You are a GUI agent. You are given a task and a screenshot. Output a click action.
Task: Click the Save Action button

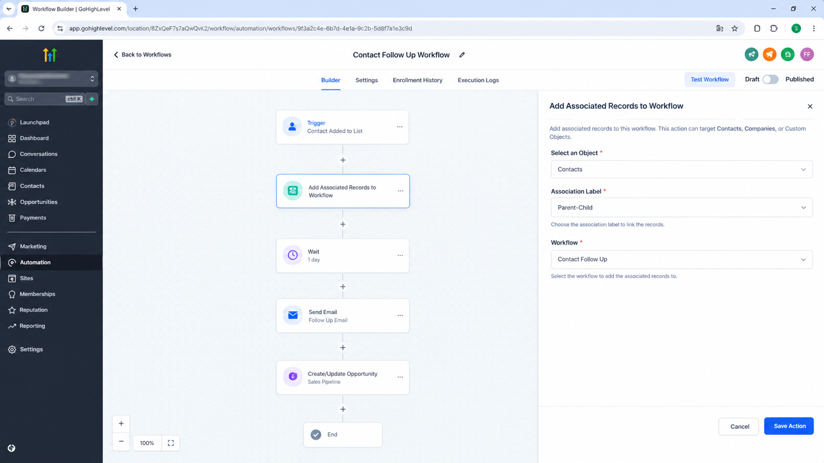789,426
